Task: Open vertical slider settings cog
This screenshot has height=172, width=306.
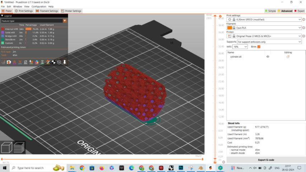Action: [x=223, y=162]
